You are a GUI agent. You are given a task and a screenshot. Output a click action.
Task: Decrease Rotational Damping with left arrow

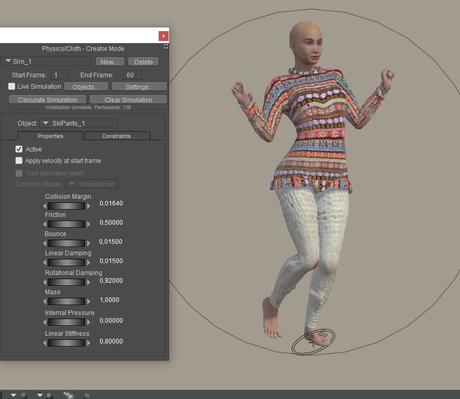(x=45, y=282)
